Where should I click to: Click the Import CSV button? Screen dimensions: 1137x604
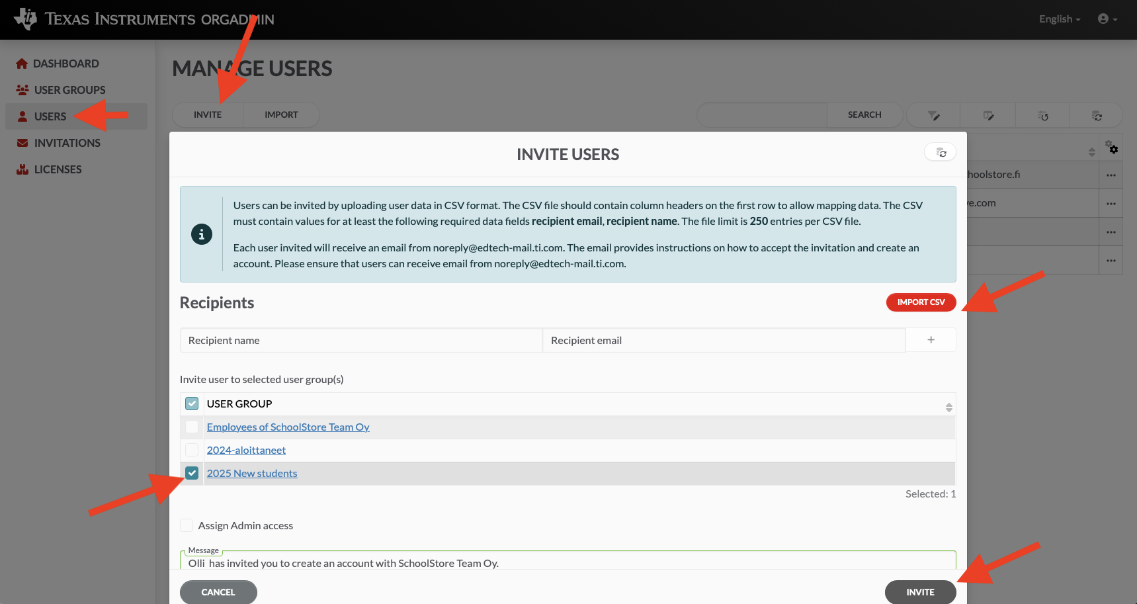pyautogui.click(x=921, y=302)
